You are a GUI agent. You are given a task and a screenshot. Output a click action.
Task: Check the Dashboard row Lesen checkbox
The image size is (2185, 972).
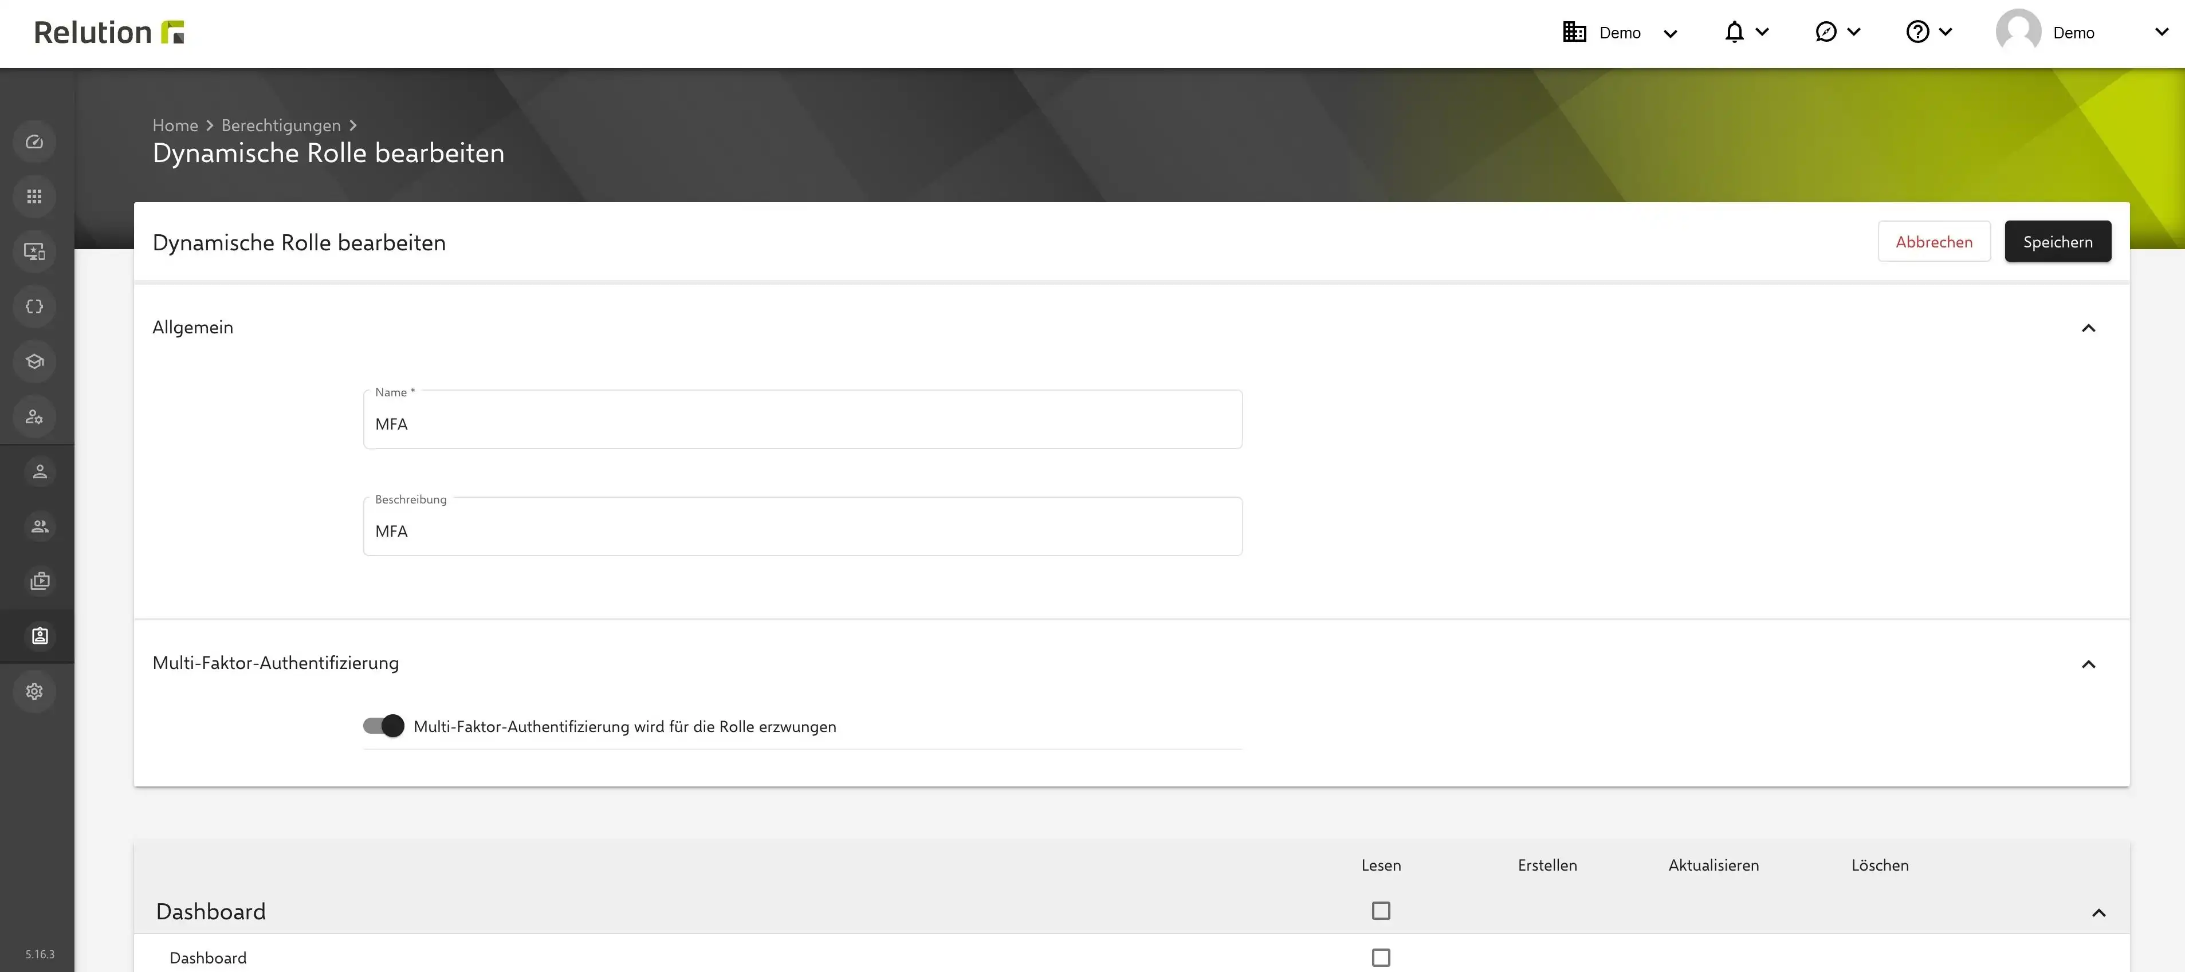(x=1381, y=958)
